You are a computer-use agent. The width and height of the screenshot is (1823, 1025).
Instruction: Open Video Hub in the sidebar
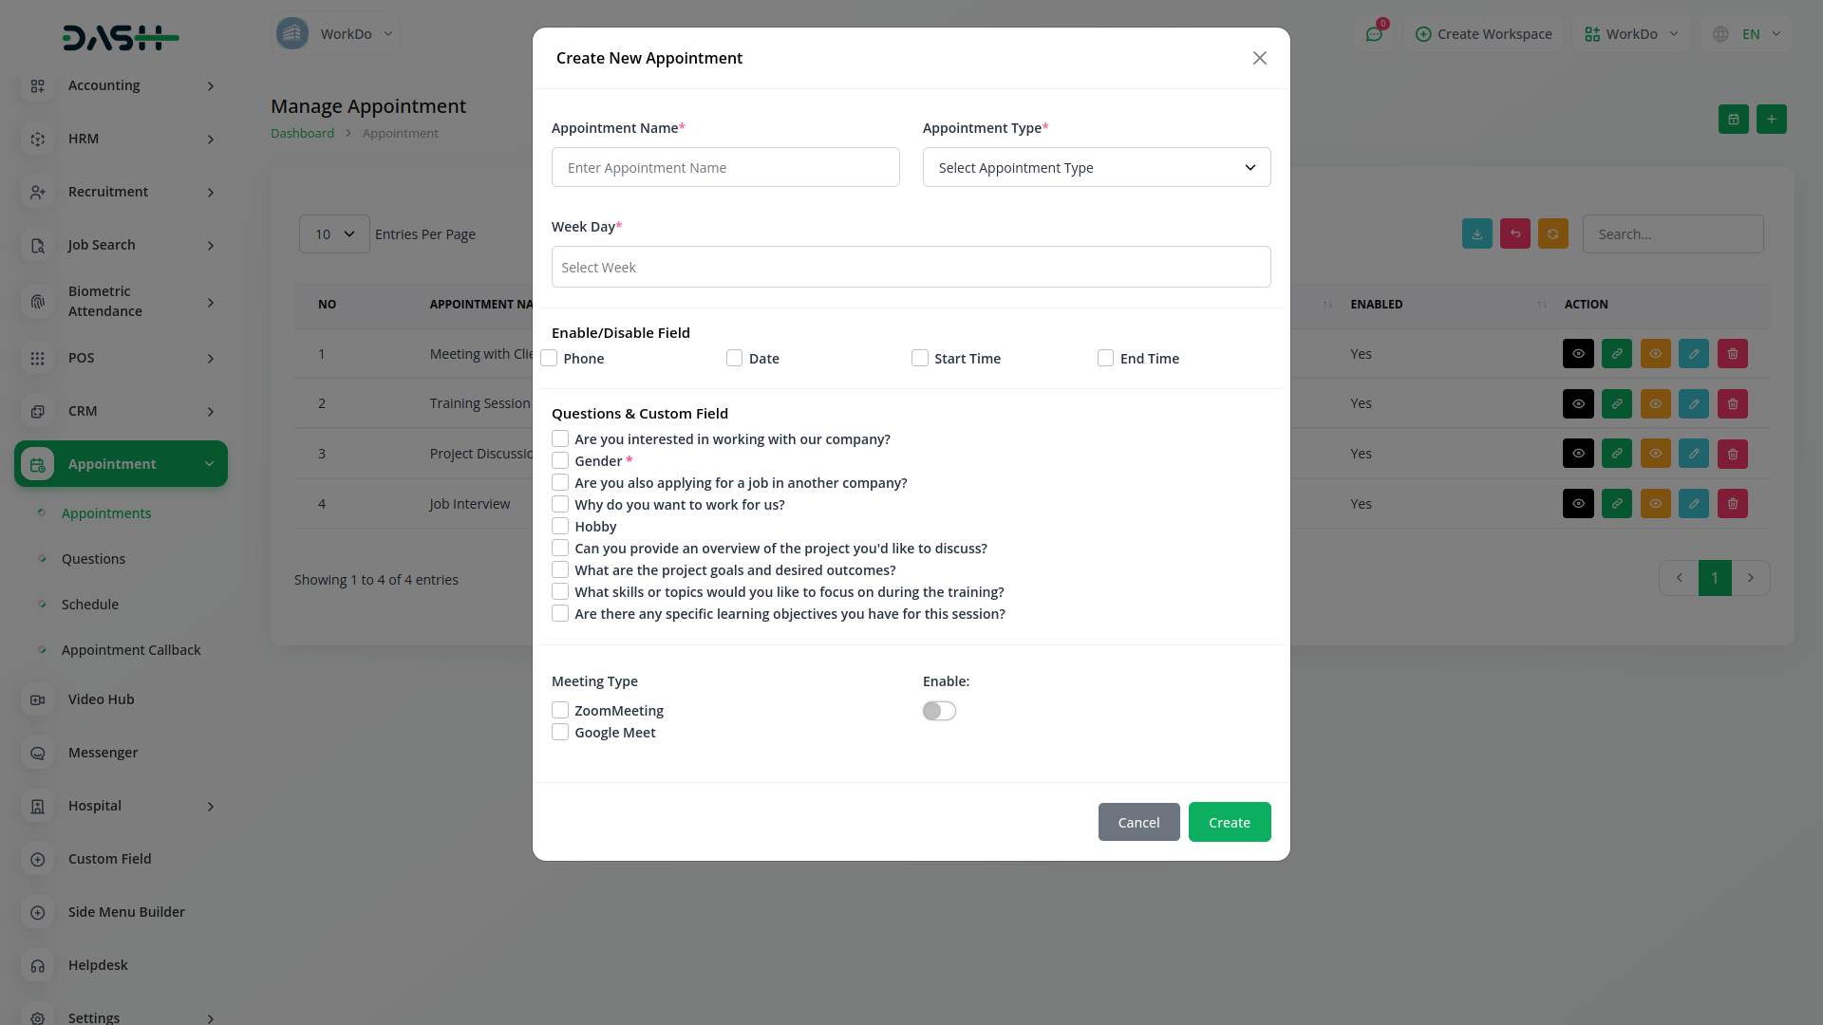[101, 699]
